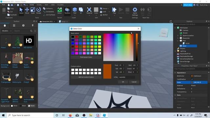Screen dimensions: 210x118
Task: Open the Material picker in ribbon
Action: coord(89,10)
